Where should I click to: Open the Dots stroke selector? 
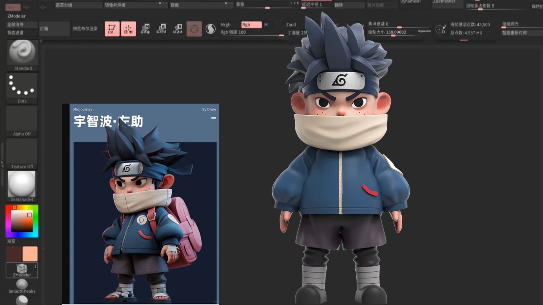(x=22, y=88)
